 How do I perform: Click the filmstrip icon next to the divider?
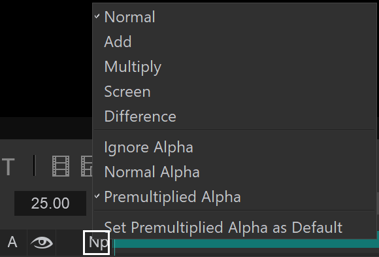(61, 166)
